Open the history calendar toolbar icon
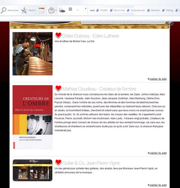Viewport: 180px width, 188px height. [41, 10]
